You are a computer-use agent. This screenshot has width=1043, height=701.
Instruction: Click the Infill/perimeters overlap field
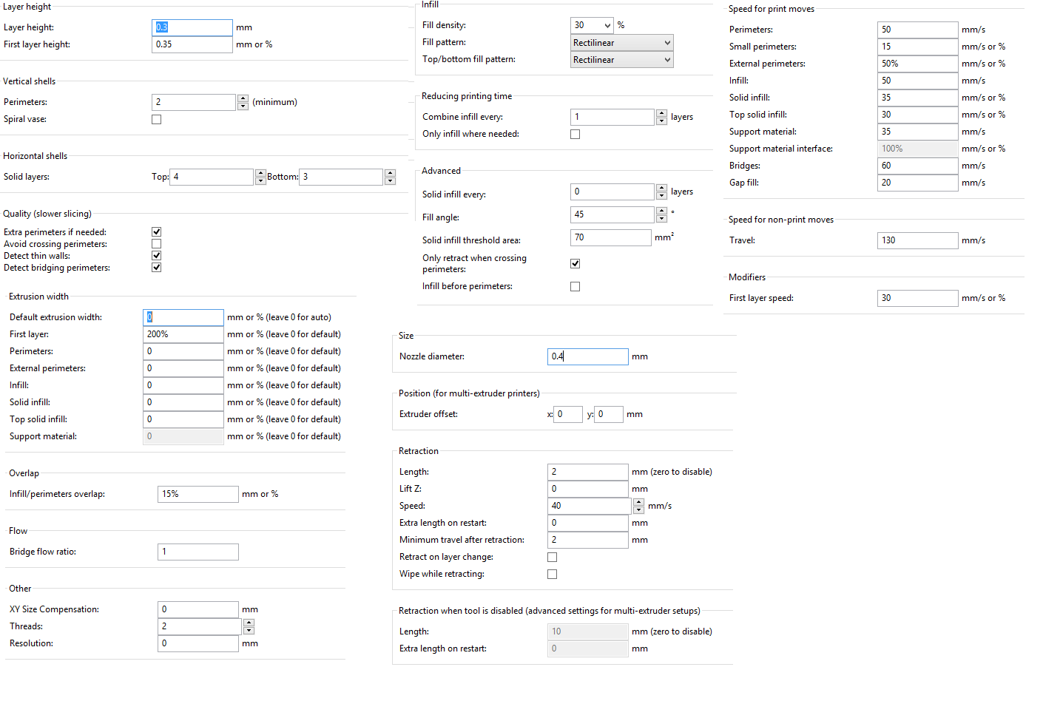(x=198, y=494)
